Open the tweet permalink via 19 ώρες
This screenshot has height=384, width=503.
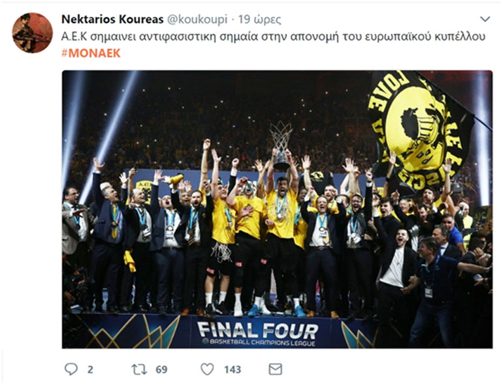[x=259, y=20]
